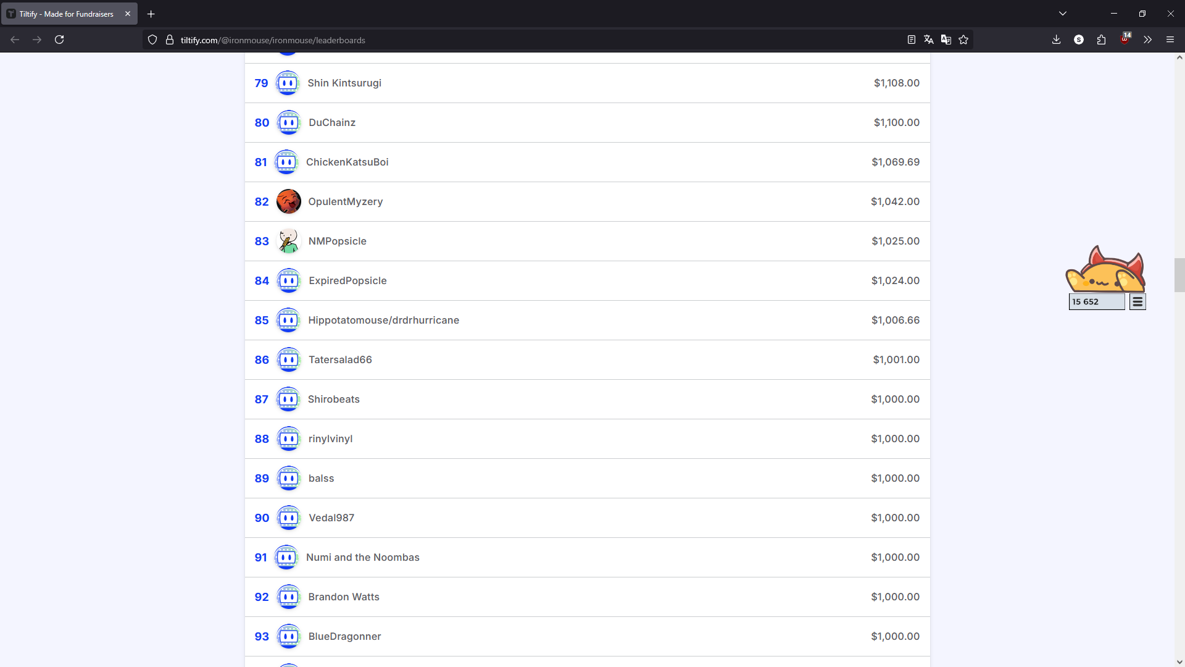
Task: Click the OpulentMyzery name
Action: (x=346, y=201)
